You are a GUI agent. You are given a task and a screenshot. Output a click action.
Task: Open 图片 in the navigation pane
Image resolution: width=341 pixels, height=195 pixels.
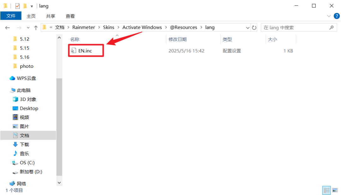pos(24,127)
